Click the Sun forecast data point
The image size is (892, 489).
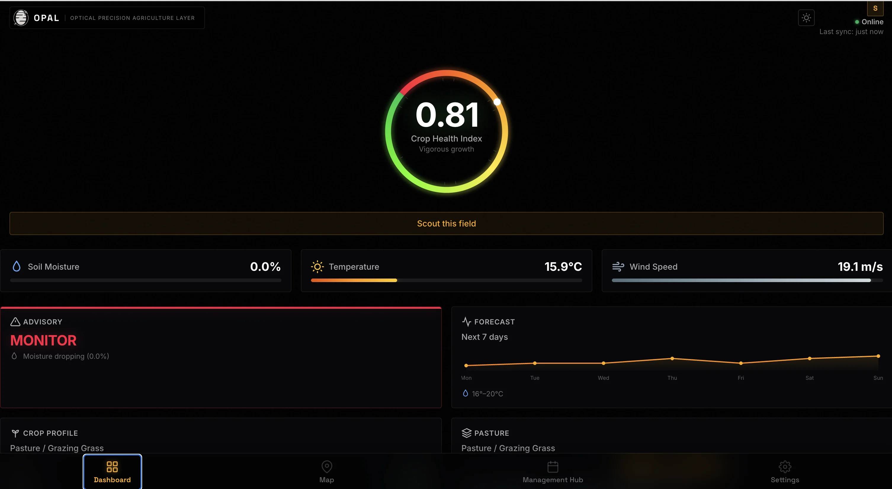(878, 356)
